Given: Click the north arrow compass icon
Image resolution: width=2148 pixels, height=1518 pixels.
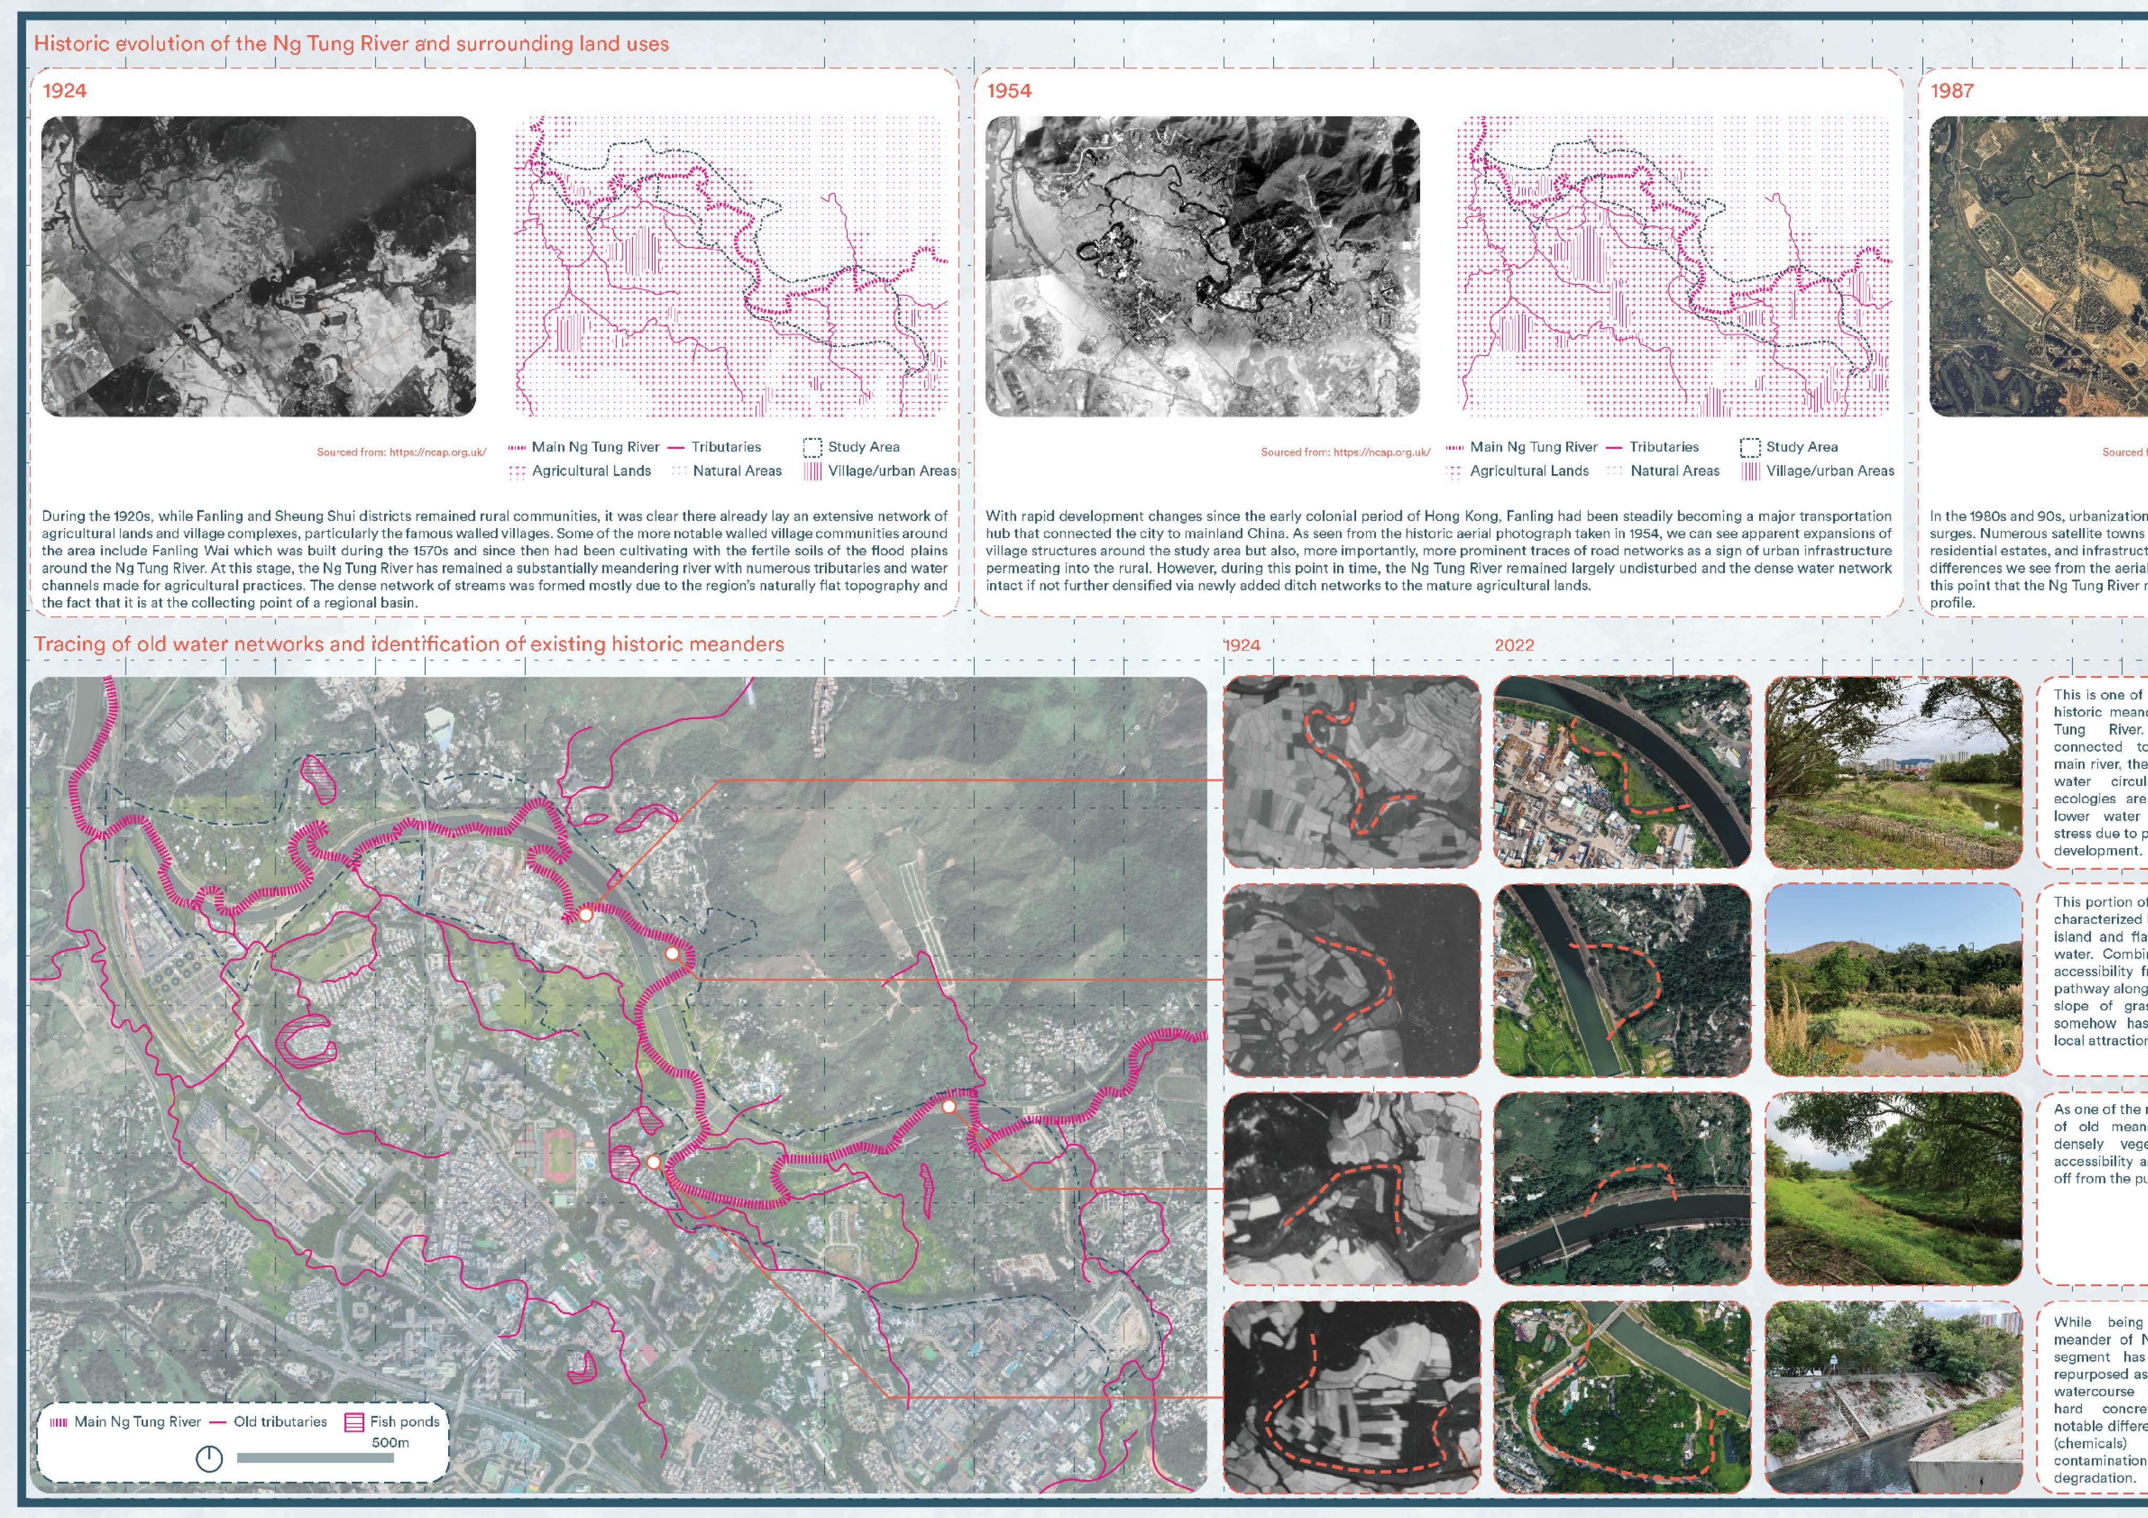Looking at the screenshot, I should click(209, 1458).
